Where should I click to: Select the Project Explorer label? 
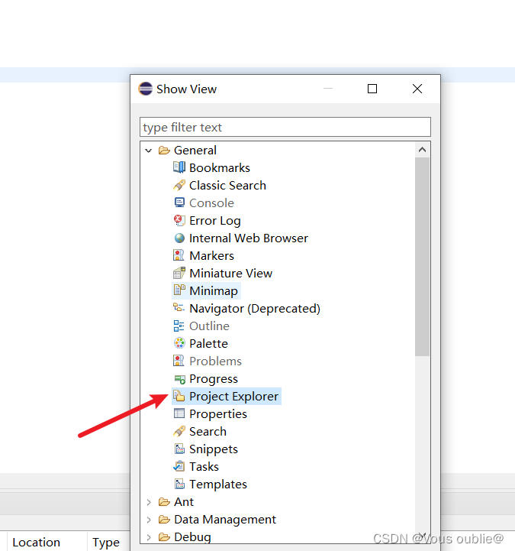[x=233, y=397]
